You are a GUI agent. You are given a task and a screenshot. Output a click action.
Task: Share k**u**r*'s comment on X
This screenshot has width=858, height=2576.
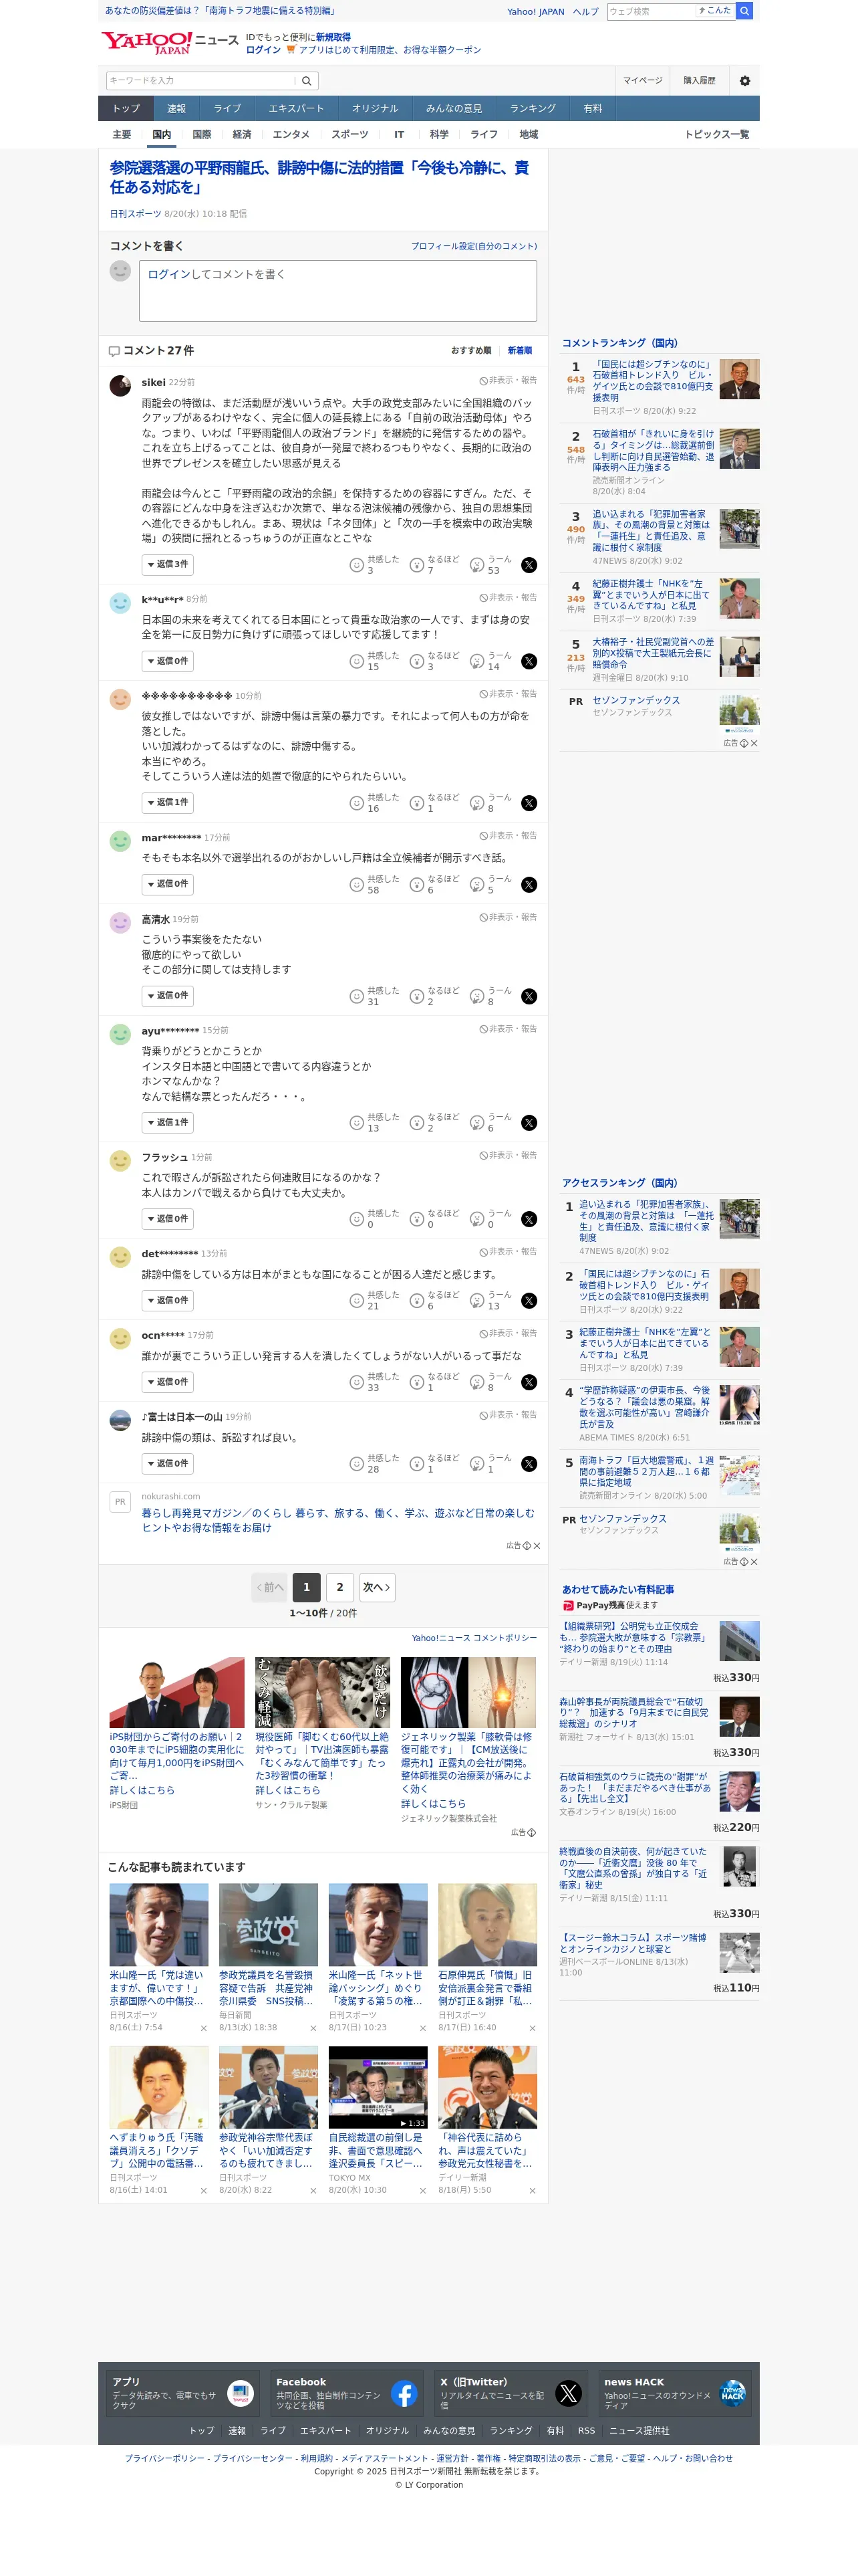click(x=529, y=662)
